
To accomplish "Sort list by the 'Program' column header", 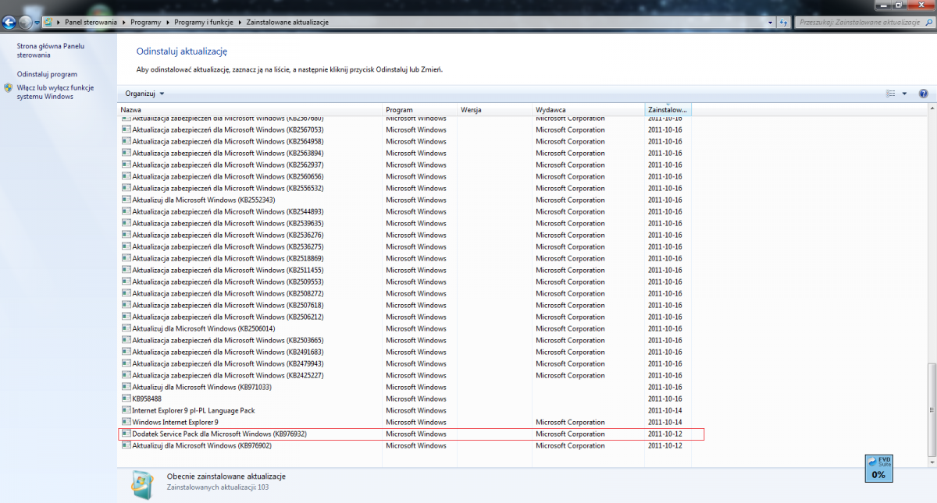I will (420, 110).
